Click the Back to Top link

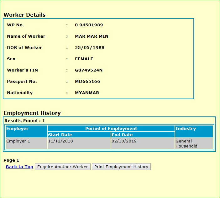19,167
